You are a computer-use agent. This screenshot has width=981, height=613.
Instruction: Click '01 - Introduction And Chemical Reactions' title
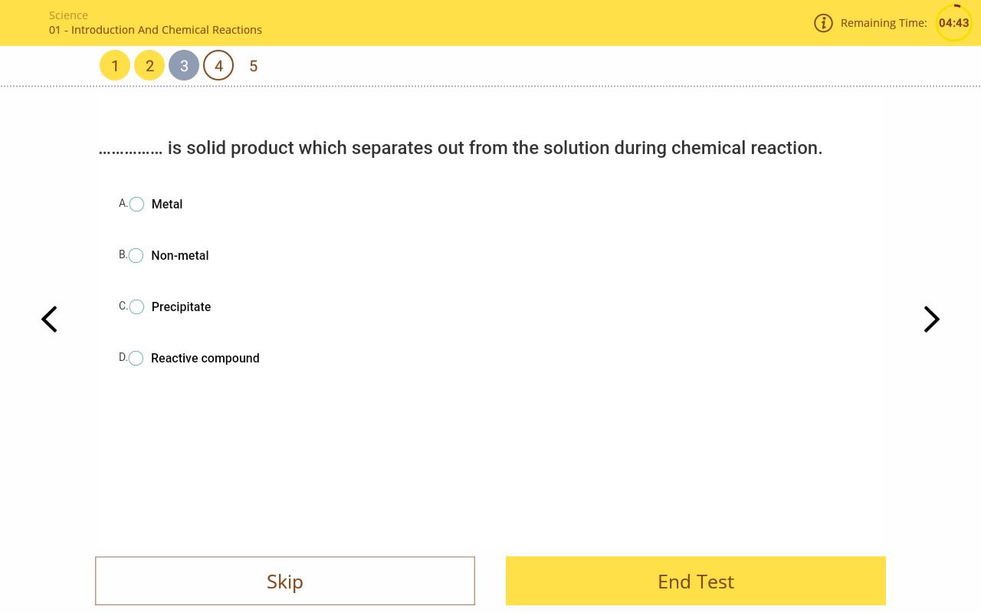pos(156,30)
